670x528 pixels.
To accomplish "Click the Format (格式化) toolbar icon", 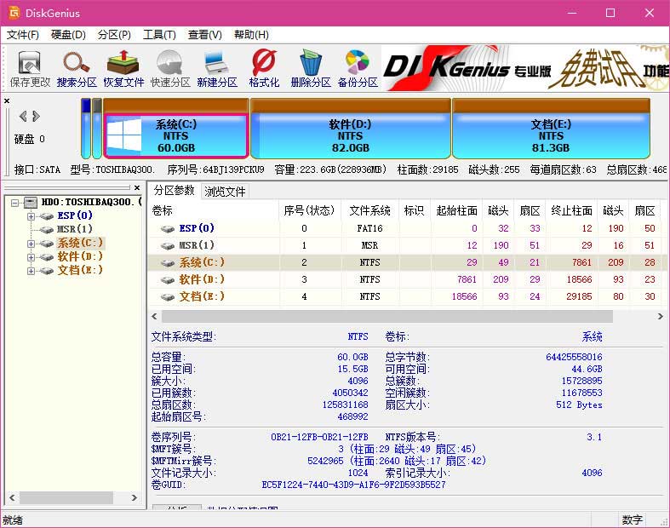I will tap(264, 68).
